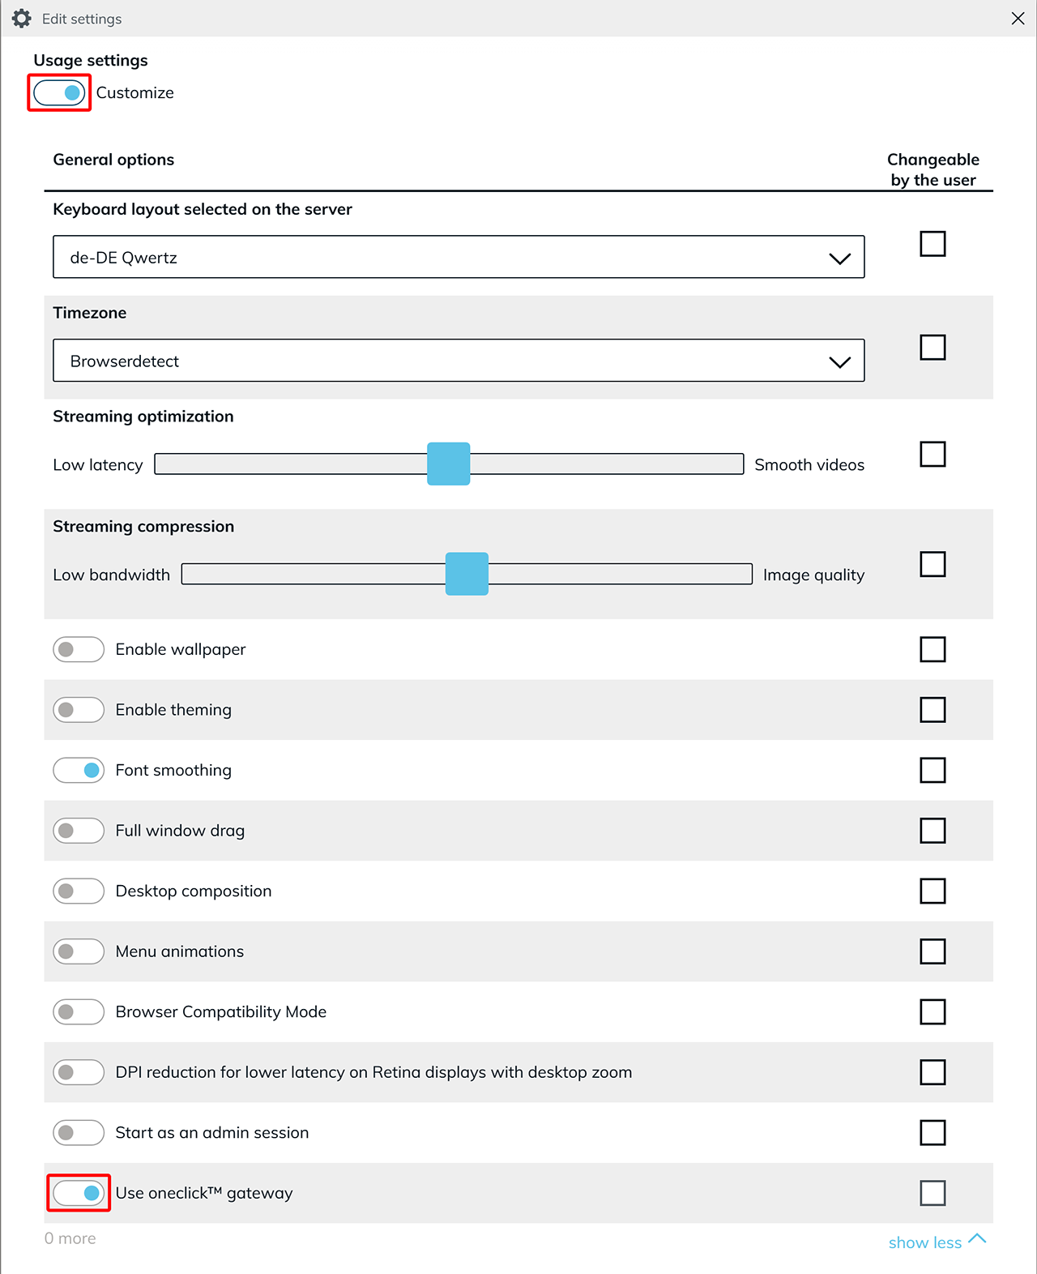Switch on Menu animations

point(79,951)
